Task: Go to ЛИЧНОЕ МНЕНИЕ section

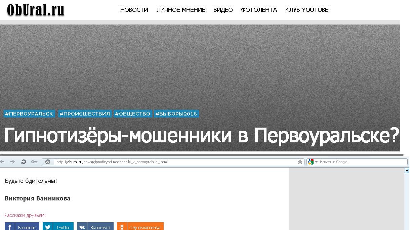Action: 181,10
